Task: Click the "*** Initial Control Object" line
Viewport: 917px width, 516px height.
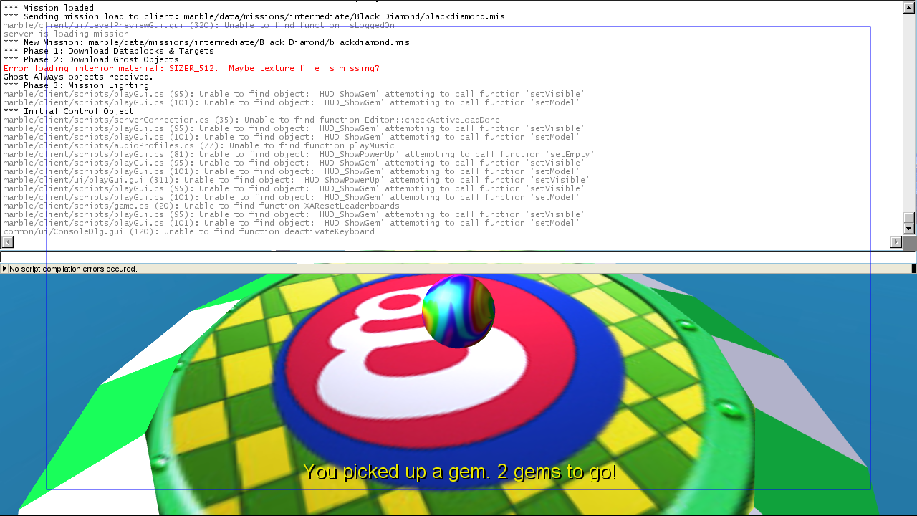Action: point(68,111)
